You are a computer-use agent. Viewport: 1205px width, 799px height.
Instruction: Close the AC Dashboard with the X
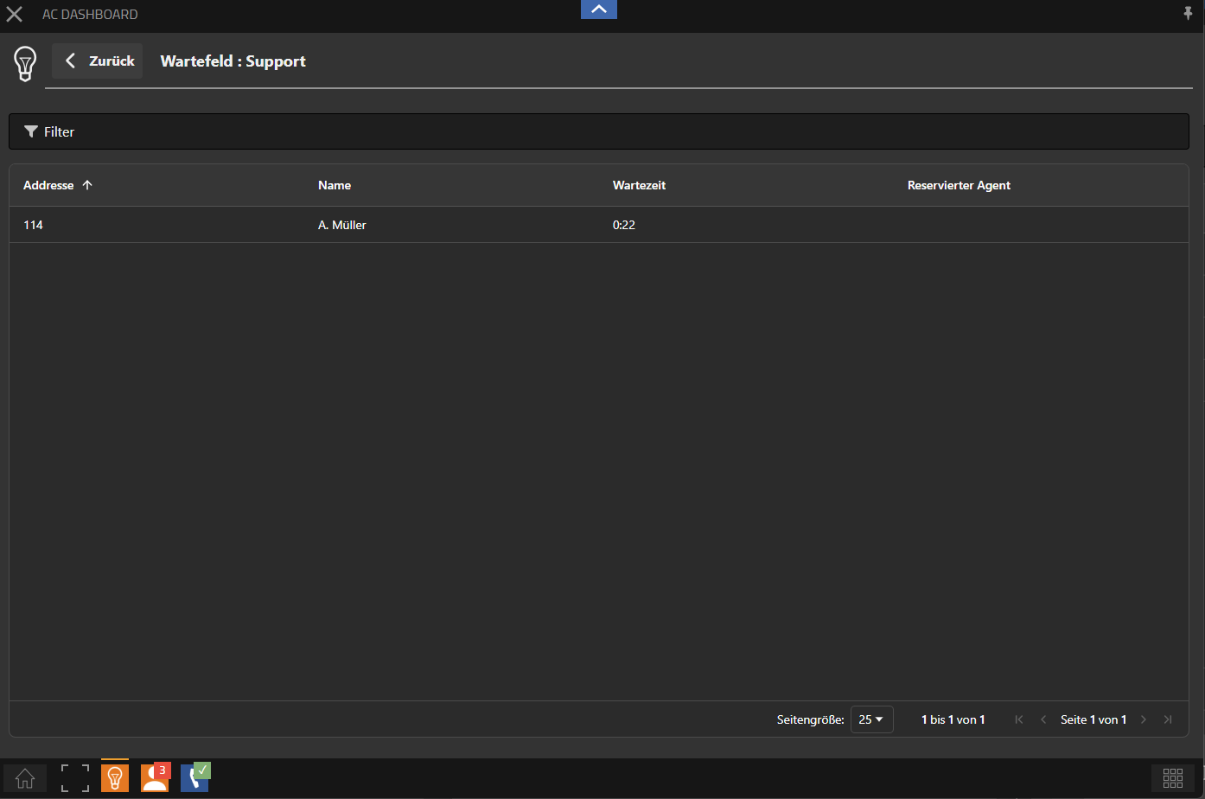pos(15,15)
